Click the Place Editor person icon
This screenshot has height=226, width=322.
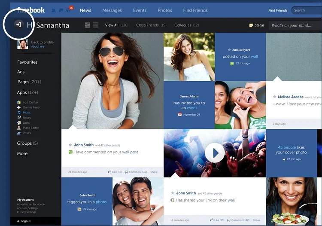(x=19, y=128)
